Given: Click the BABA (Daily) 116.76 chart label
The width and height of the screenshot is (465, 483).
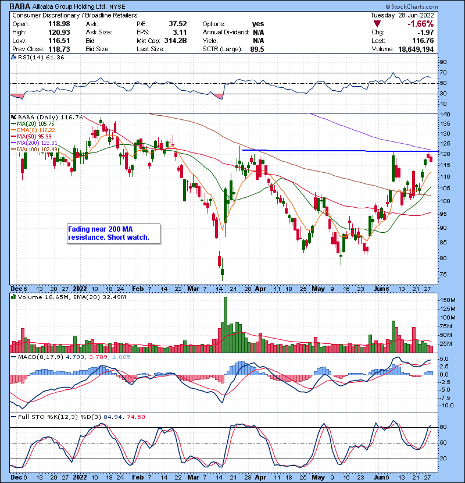Looking at the screenshot, I should (51, 117).
